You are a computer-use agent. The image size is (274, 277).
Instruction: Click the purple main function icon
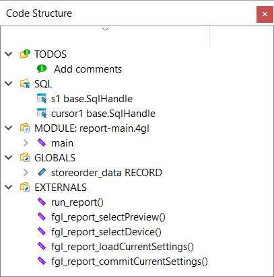[x=42, y=143]
